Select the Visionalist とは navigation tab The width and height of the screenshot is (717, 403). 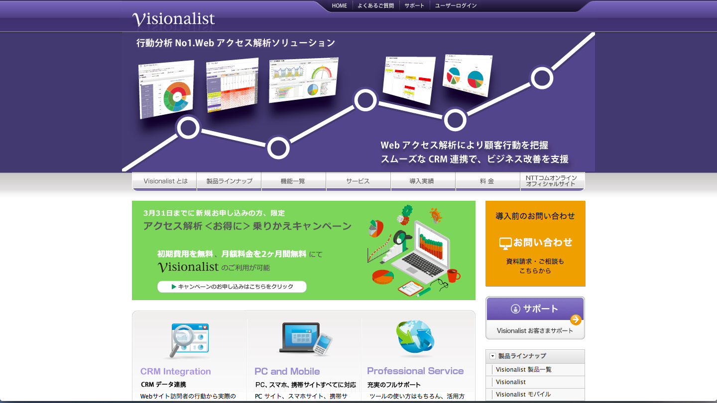tap(165, 181)
